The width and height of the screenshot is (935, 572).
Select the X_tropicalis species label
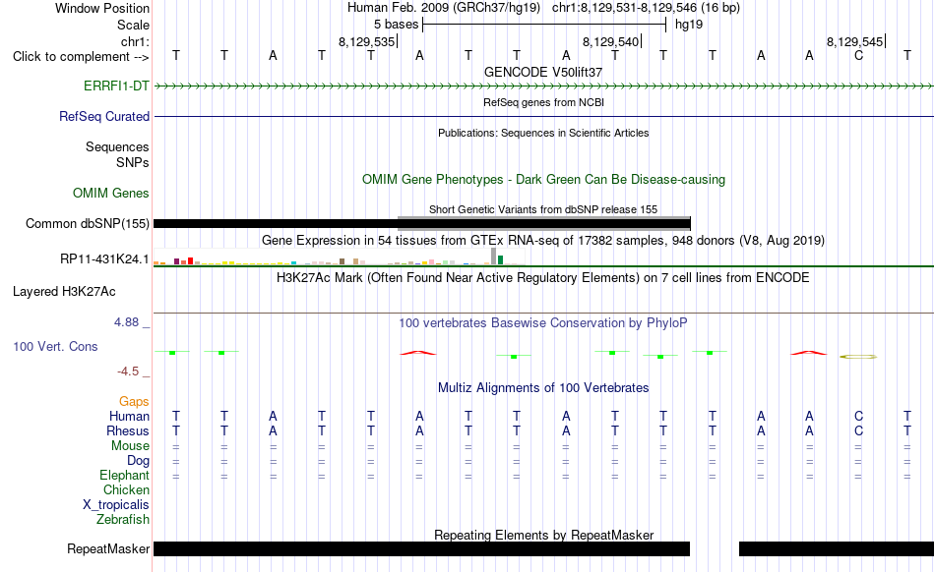(x=116, y=504)
